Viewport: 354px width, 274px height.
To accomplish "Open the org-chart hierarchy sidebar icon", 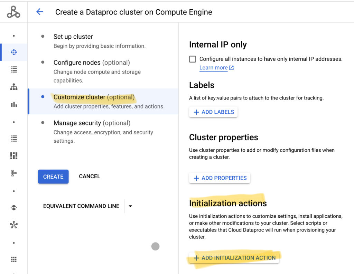I will (x=14, y=87).
